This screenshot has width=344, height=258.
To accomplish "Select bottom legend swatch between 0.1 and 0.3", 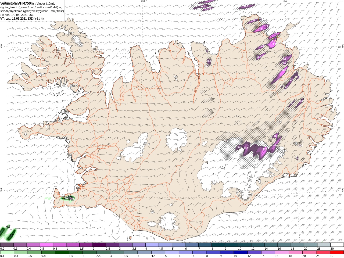I will coord(7,252).
